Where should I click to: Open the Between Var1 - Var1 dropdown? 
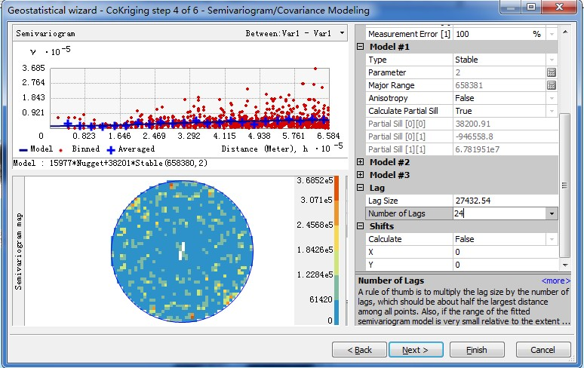[x=342, y=33]
